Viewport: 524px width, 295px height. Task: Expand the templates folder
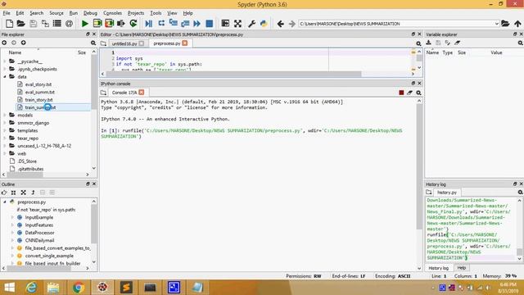point(5,130)
